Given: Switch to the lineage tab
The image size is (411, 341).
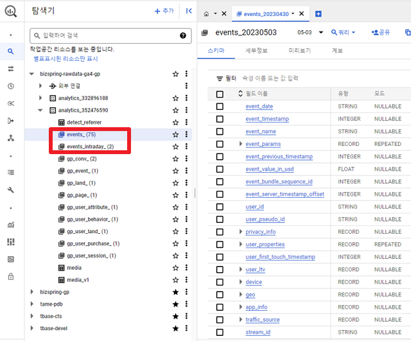Looking at the screenshot, I should (x=337, y=51).
